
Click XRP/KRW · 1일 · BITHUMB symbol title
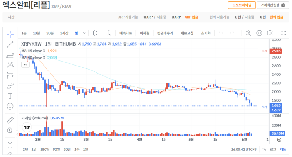click(x=49, y=44)
